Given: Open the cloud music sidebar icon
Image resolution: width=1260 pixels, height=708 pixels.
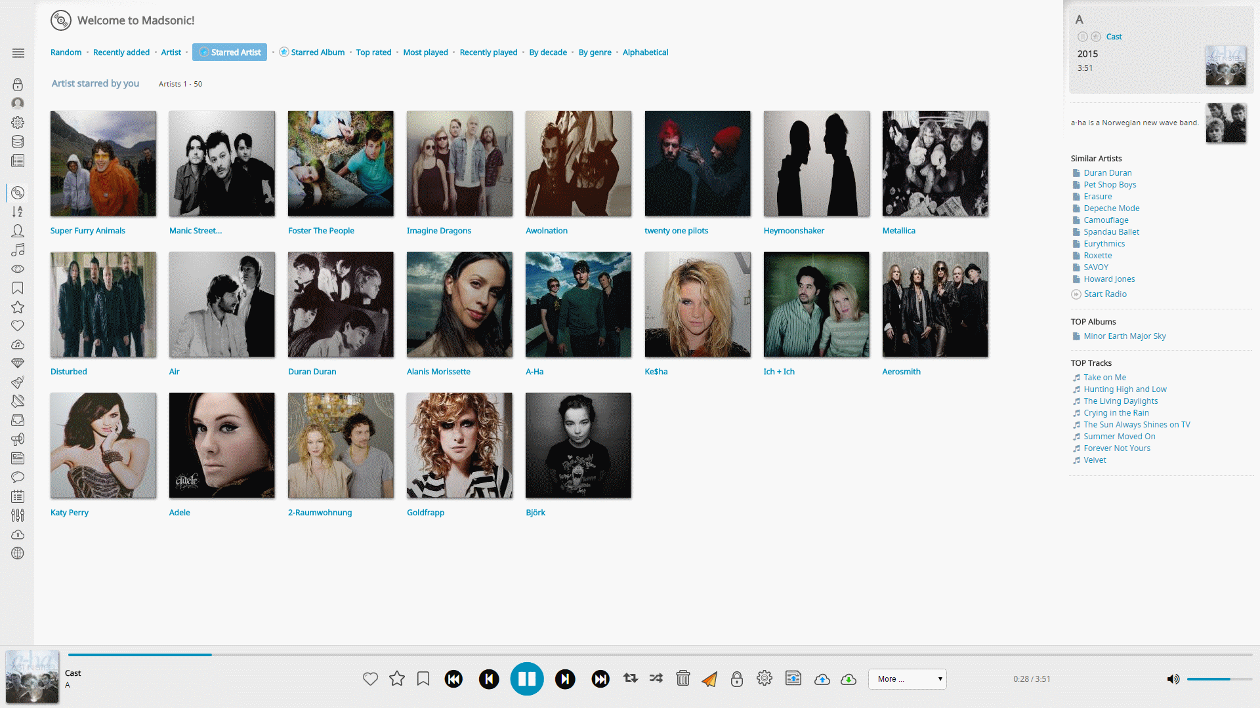Looking at the screenshot, I should tap(18, 344).
